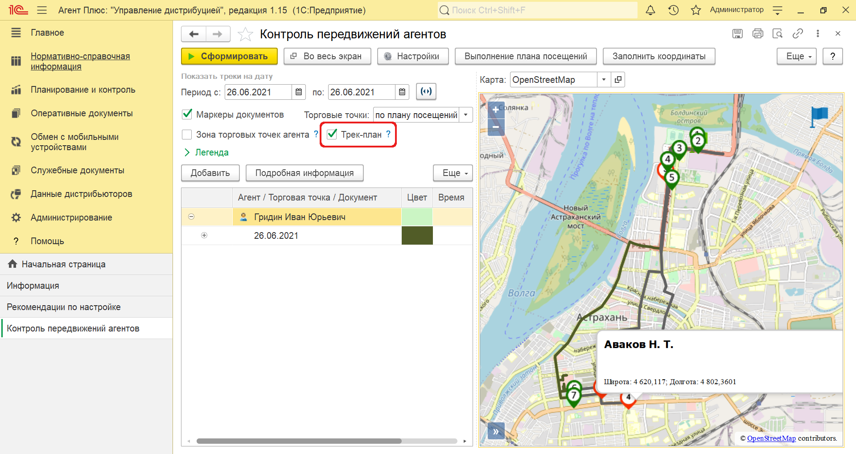Open calendar for period start date

click(x=299, y=92)
